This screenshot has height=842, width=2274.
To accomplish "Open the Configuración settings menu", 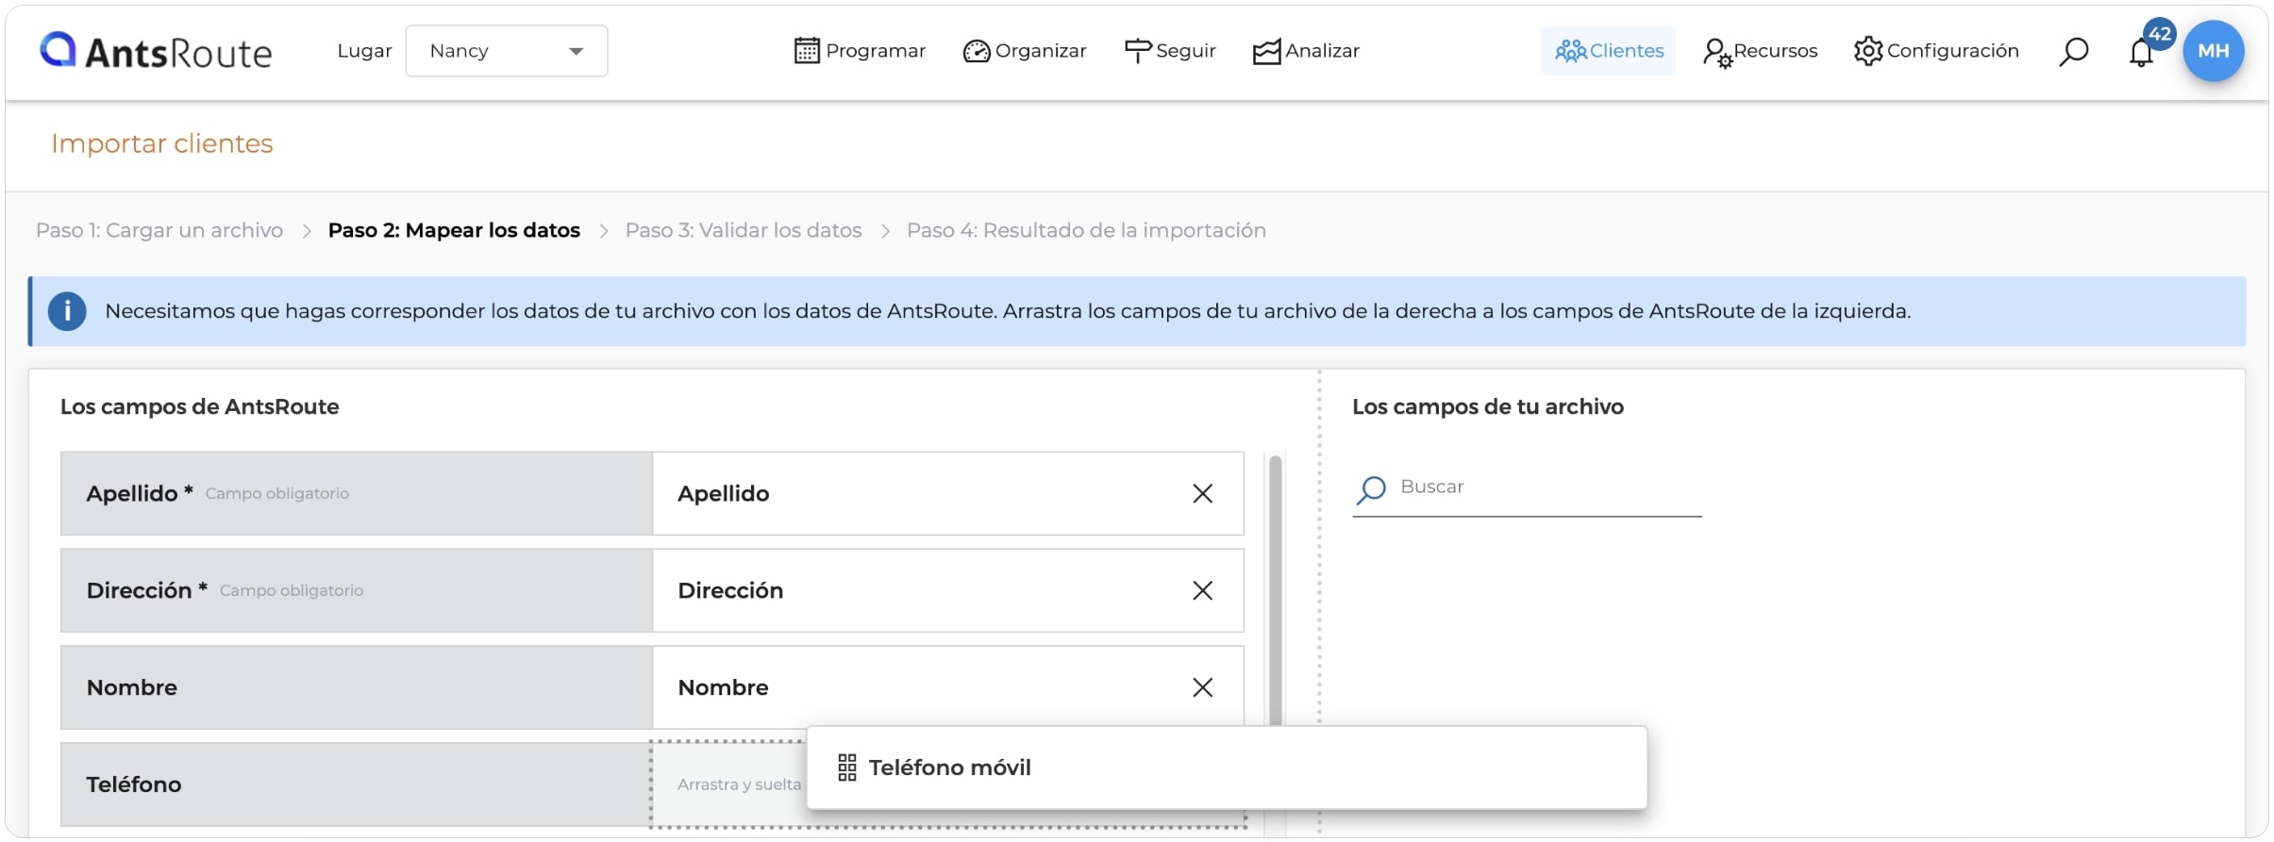I will coord(1935,51).
